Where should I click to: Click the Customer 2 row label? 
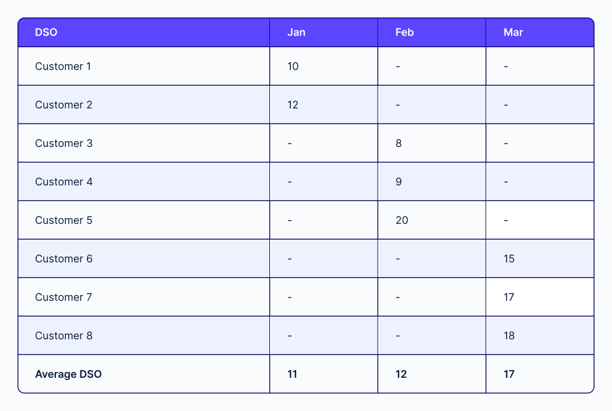[64, 104]
